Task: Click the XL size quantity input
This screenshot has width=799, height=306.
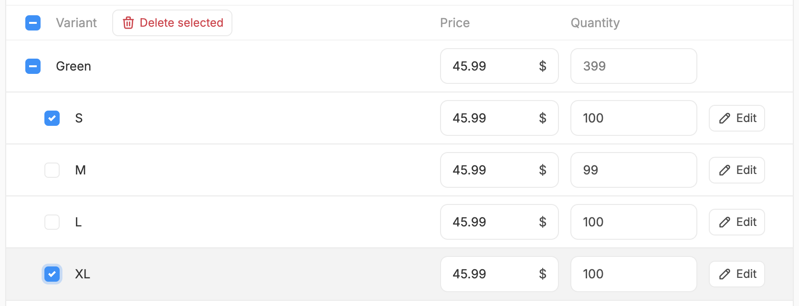Action: (x=633, y=274)
